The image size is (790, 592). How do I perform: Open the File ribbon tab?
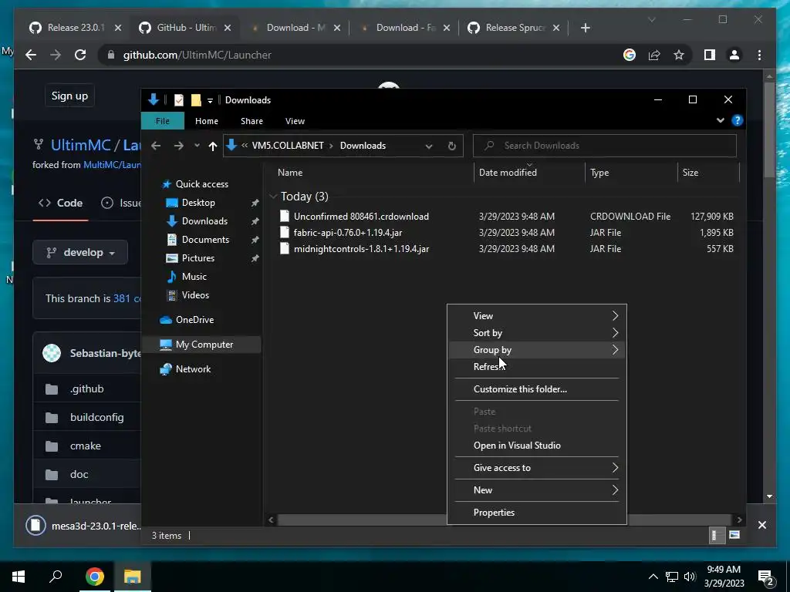pyautogui.click(x=162, y=121)
